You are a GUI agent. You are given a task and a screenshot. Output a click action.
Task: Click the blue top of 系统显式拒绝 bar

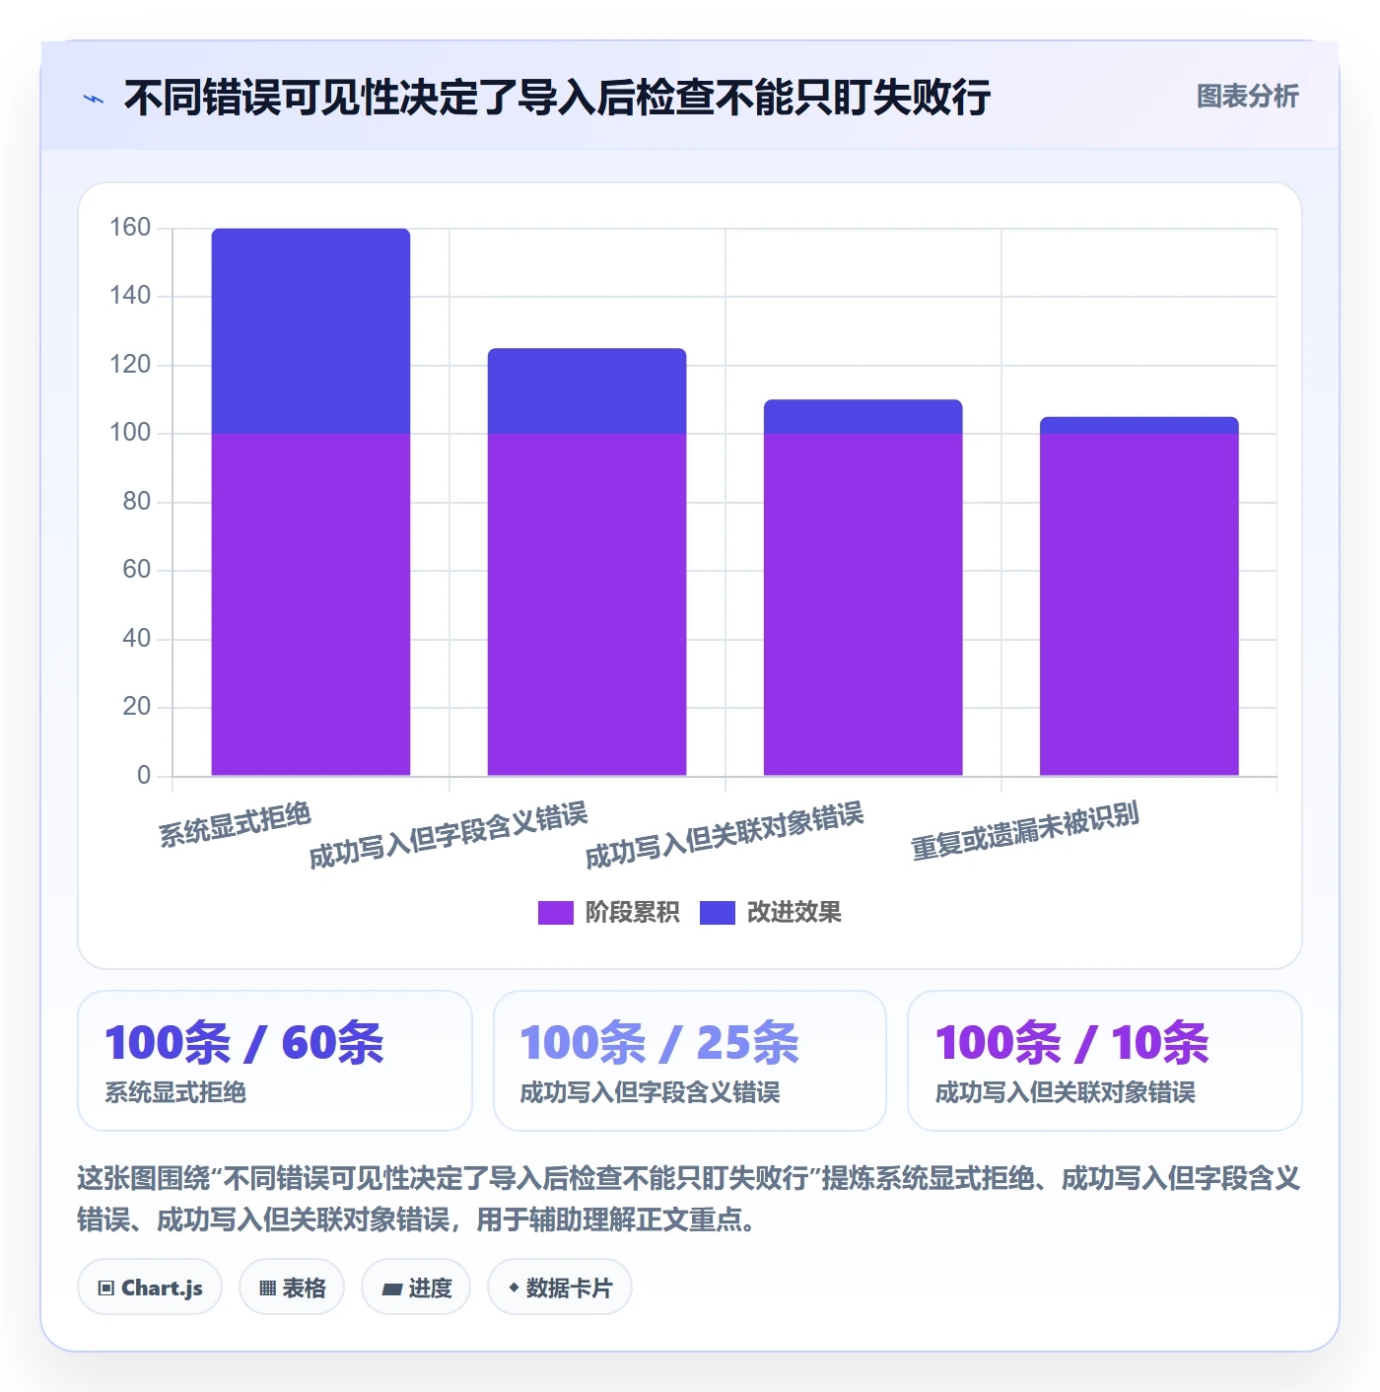click(x=310, y=331)
